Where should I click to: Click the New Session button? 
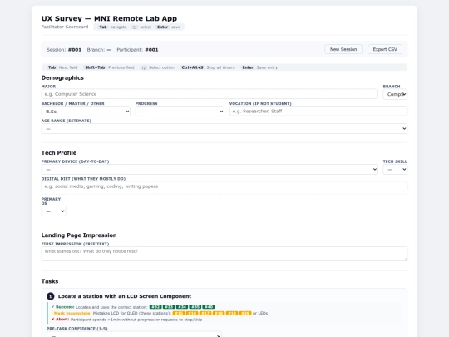343,49
